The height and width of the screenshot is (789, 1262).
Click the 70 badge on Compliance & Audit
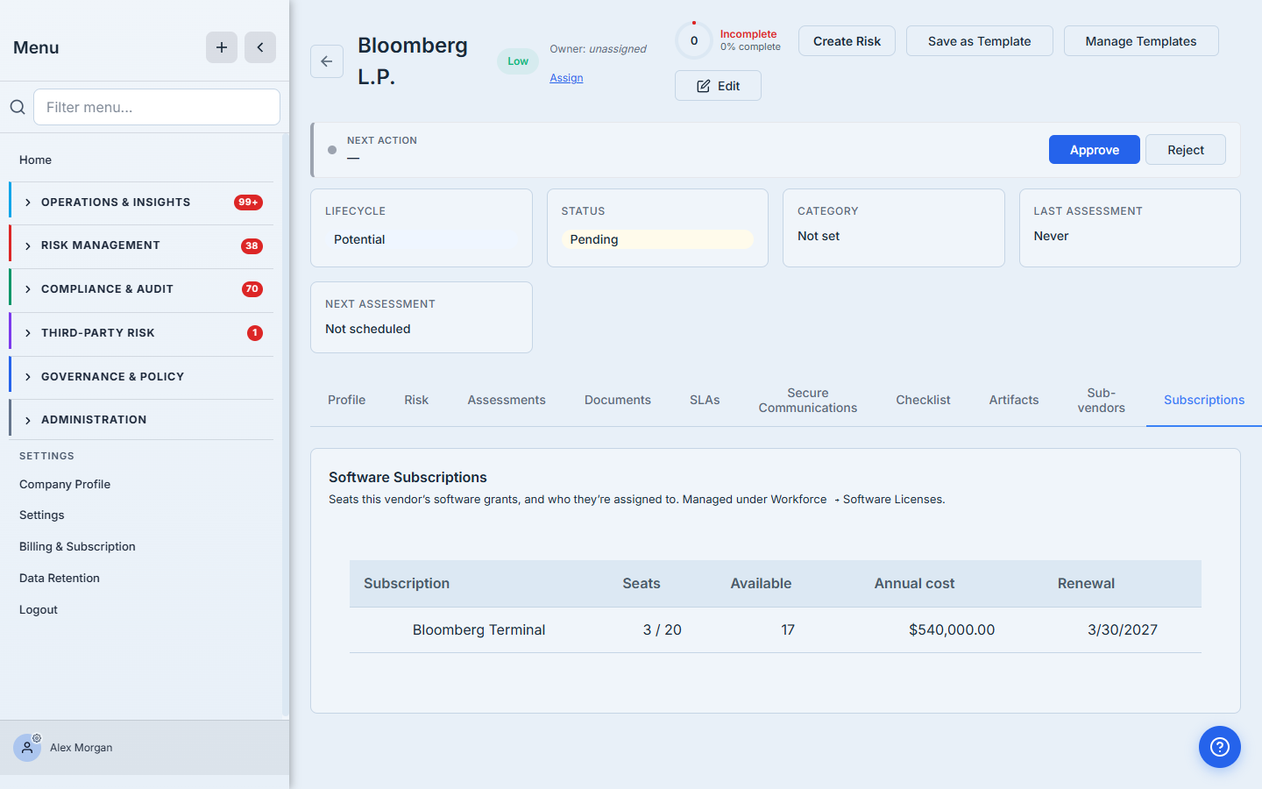(x=252, y=289)
